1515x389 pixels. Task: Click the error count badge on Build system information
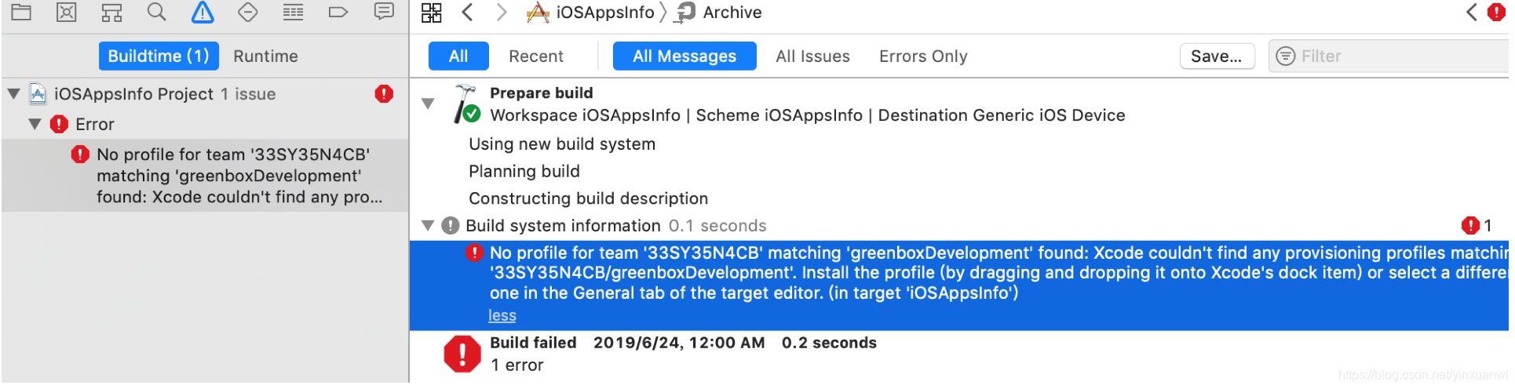click(x=1477, y=226)
